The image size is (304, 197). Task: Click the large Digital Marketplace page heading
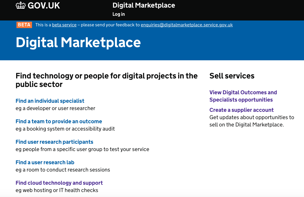78,42
